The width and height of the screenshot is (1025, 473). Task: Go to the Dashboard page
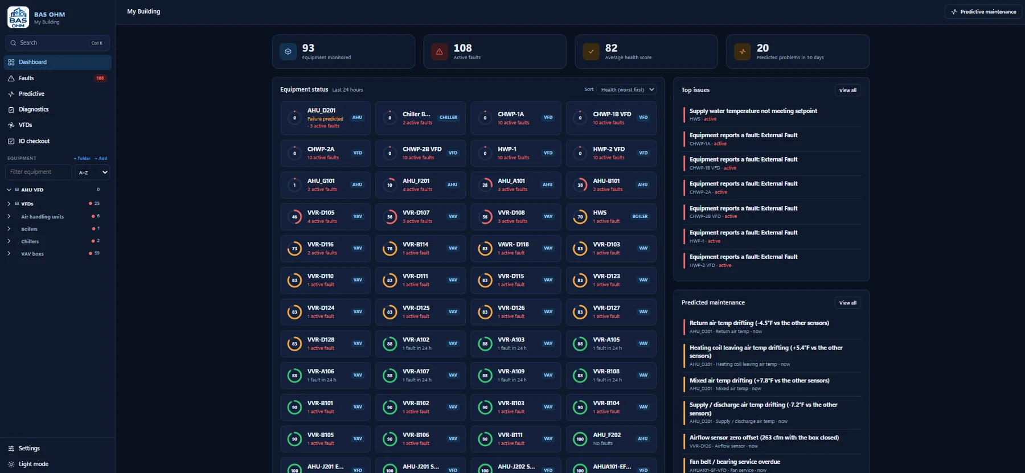(58, 62)
